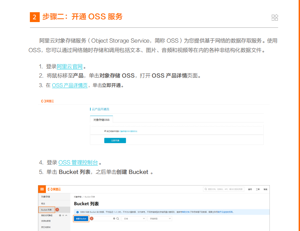
Task: Click the 对象存储 sidebar title
Action: [x=45, y=197]
